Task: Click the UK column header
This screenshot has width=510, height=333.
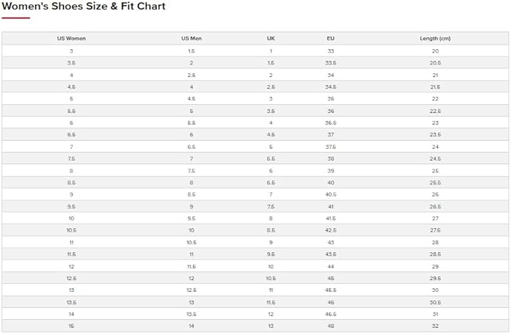Action: [x=271, y=38]
